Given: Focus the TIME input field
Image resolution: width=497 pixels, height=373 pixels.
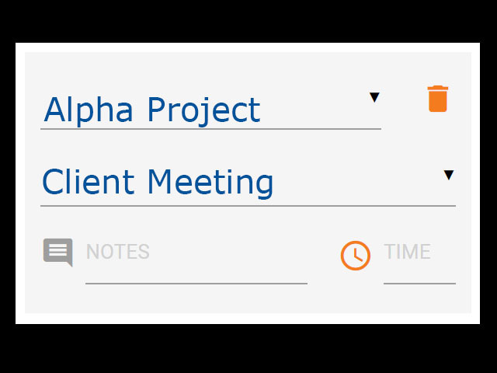Looking at the screenshot, I should (x=419, y=260).
